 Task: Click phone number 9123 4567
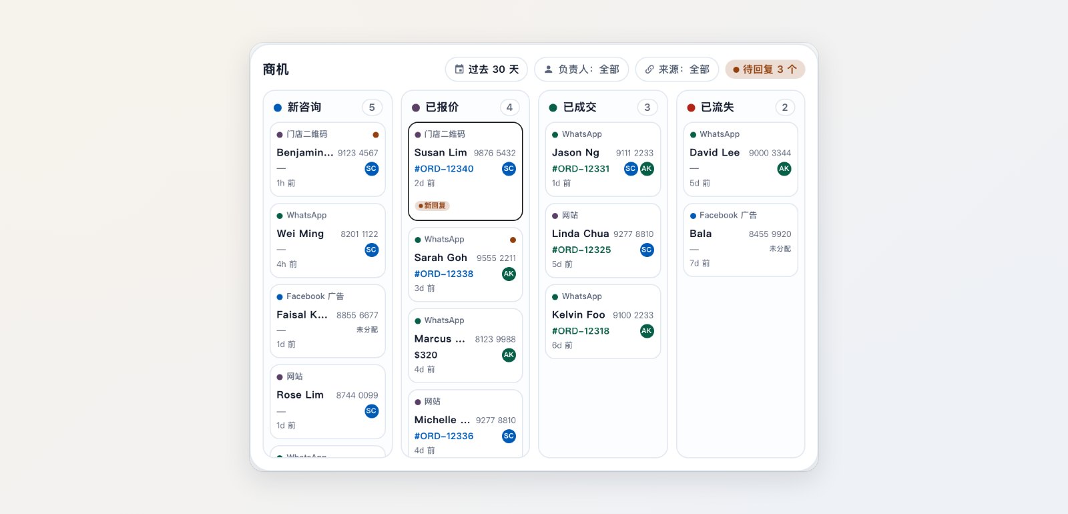click(x=358, y=153)
